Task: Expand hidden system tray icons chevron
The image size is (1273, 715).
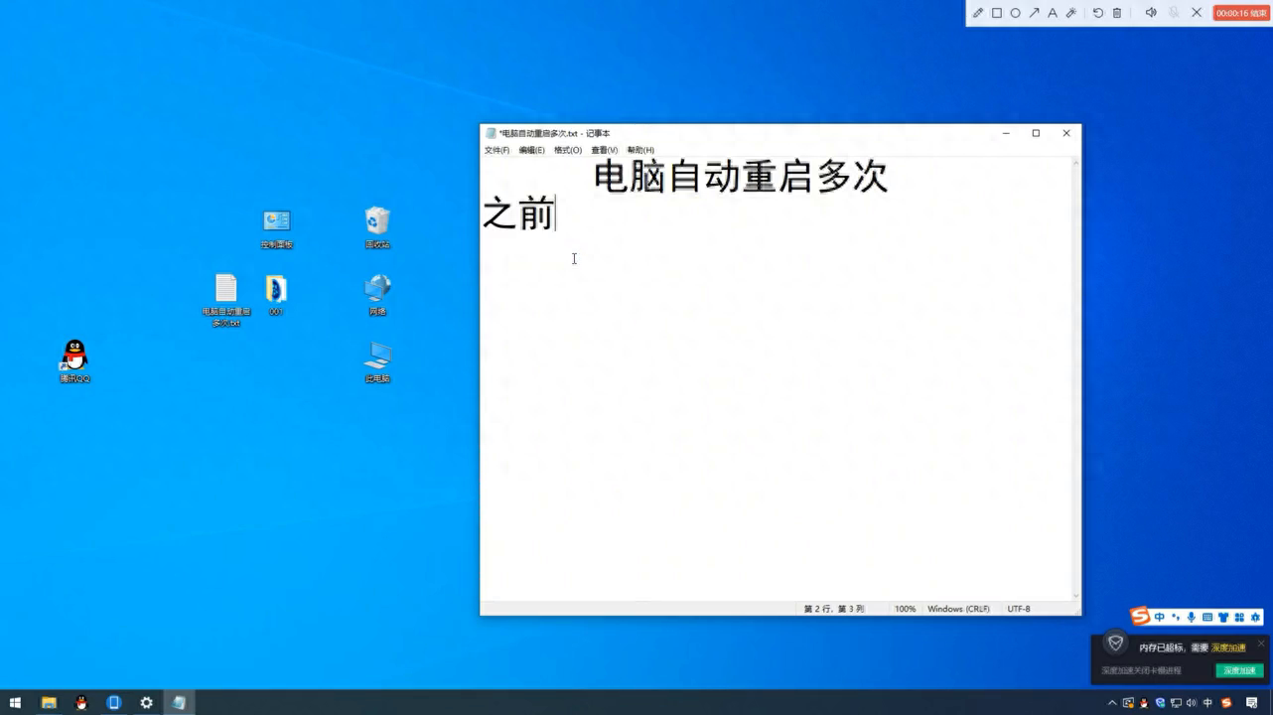Action: click(x=1112, y=703)
